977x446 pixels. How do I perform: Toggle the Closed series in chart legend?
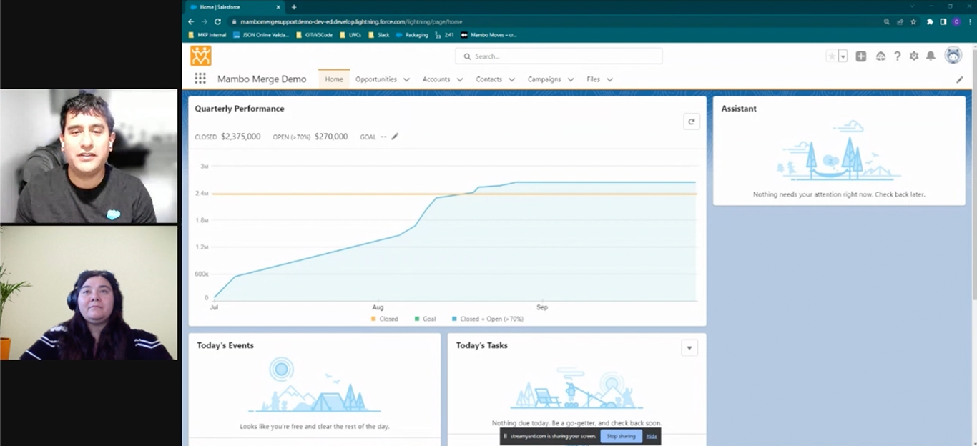click(384, 319)
